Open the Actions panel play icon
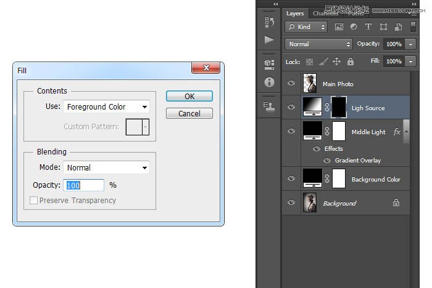This screenshot has height=288, width=432. pyautogui.click(x=269, y=40)
